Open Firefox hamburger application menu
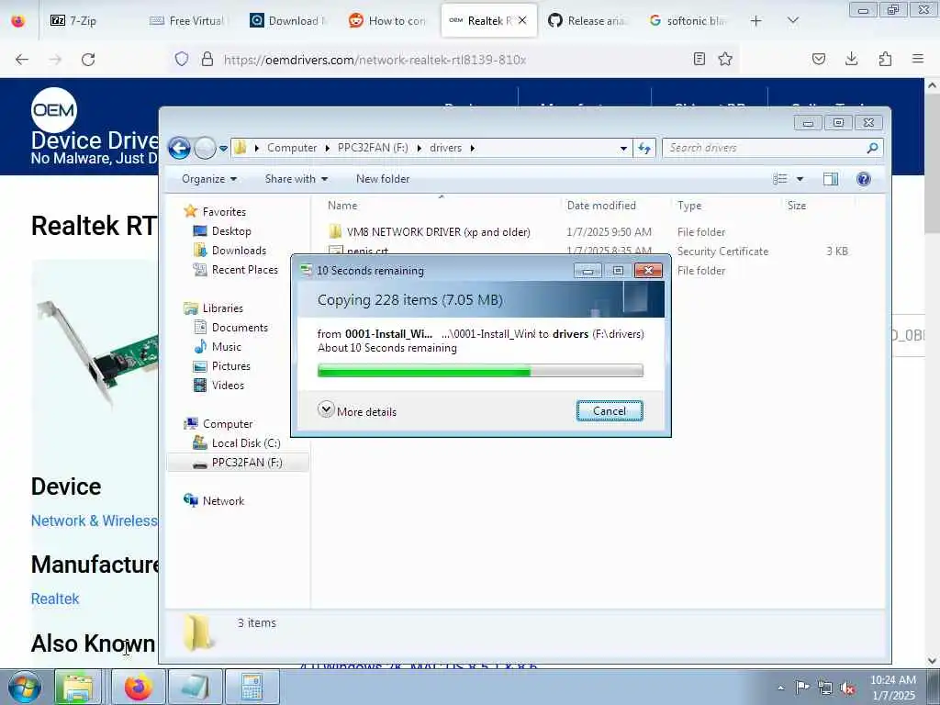Viewport: 940px width, 705px height. coord(918,59)
